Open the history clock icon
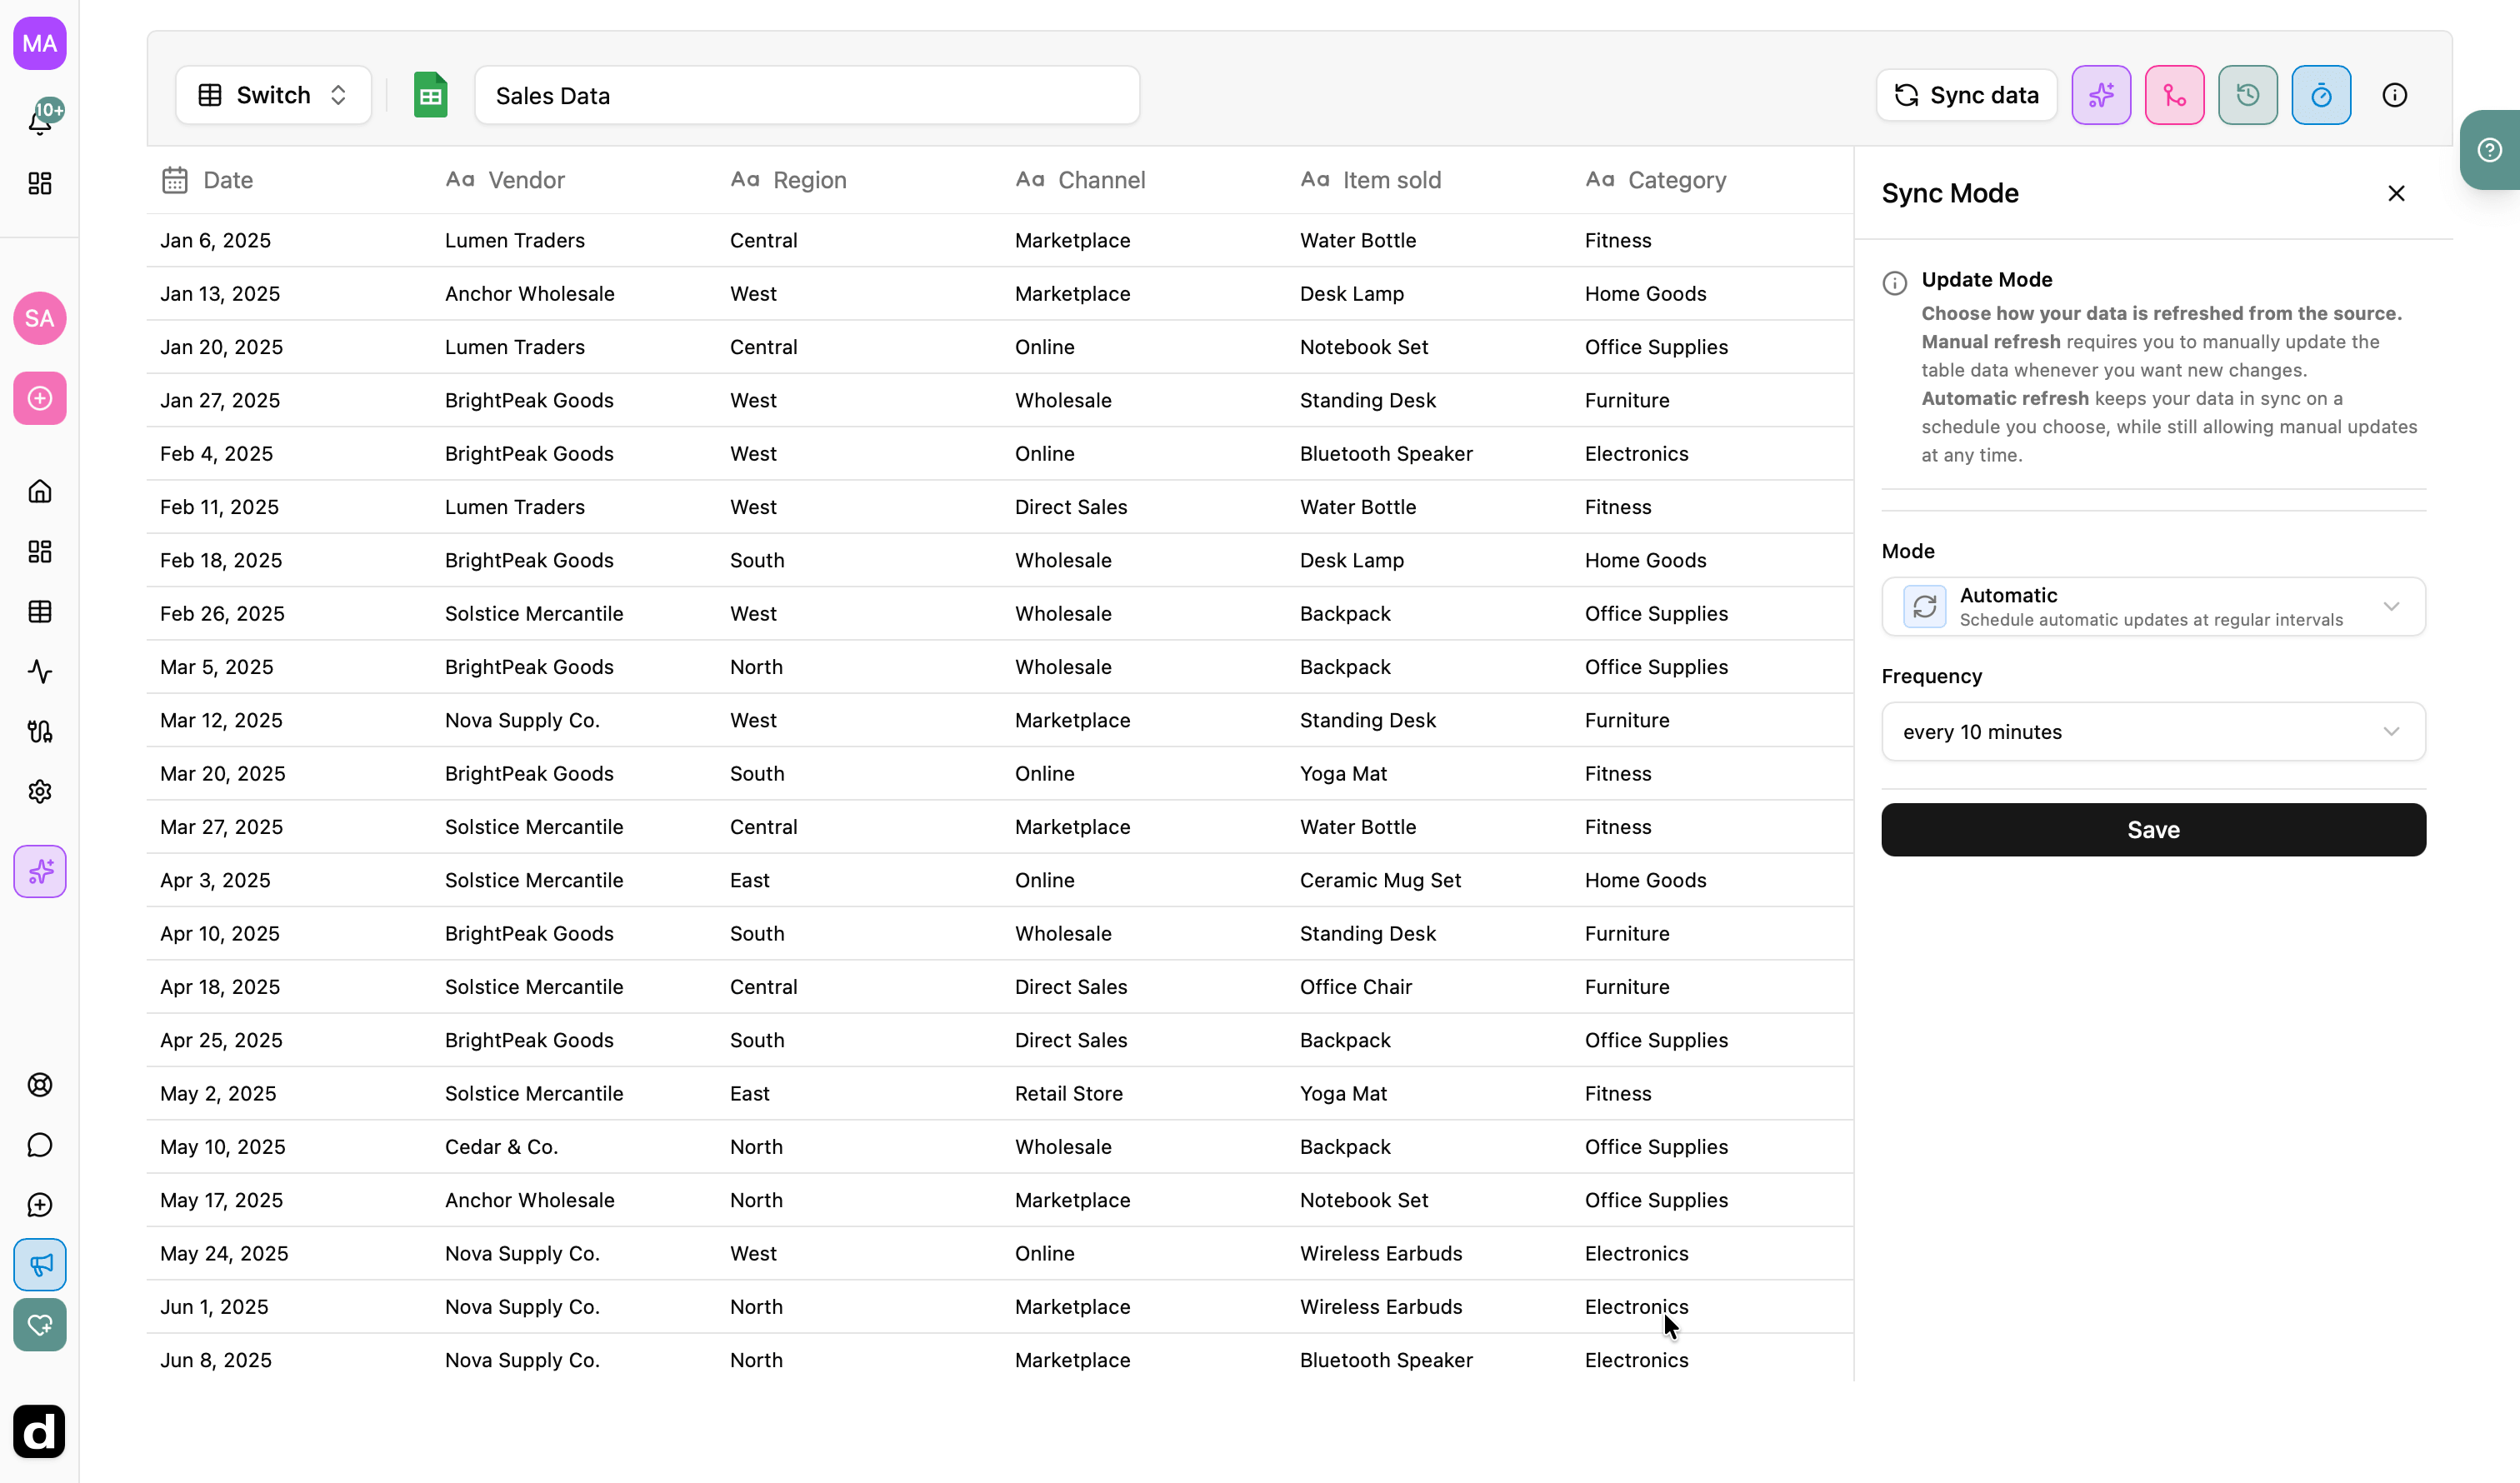Screen dimensions: 2520x1483 [2247, 95]
